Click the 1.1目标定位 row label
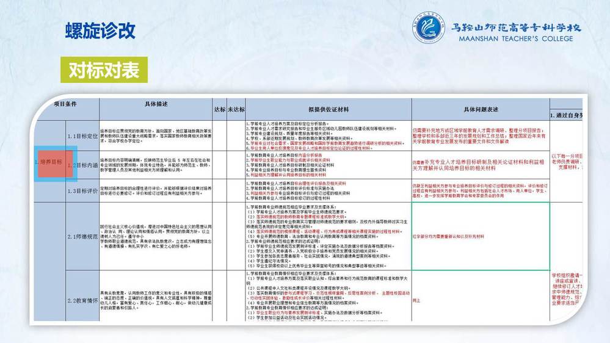Image resolution: width=610 pixels, height=343 pixels. tap(83, 136)
